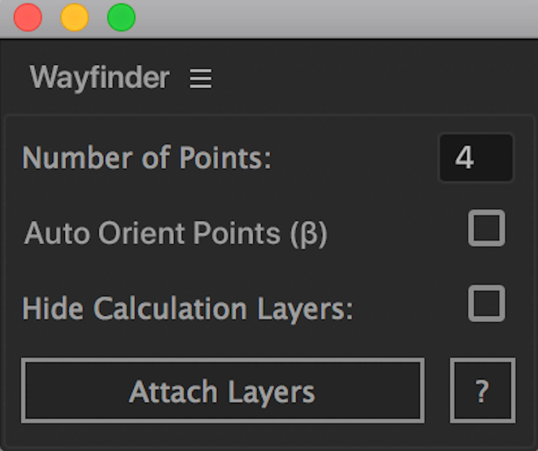Click the word Attach on the button
The width and height of the screenshot is (538, 451).
[173, 391]
